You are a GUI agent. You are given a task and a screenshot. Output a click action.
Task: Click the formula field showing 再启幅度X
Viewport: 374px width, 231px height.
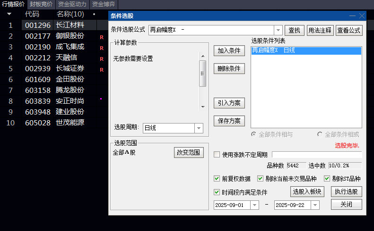point(211,30)
